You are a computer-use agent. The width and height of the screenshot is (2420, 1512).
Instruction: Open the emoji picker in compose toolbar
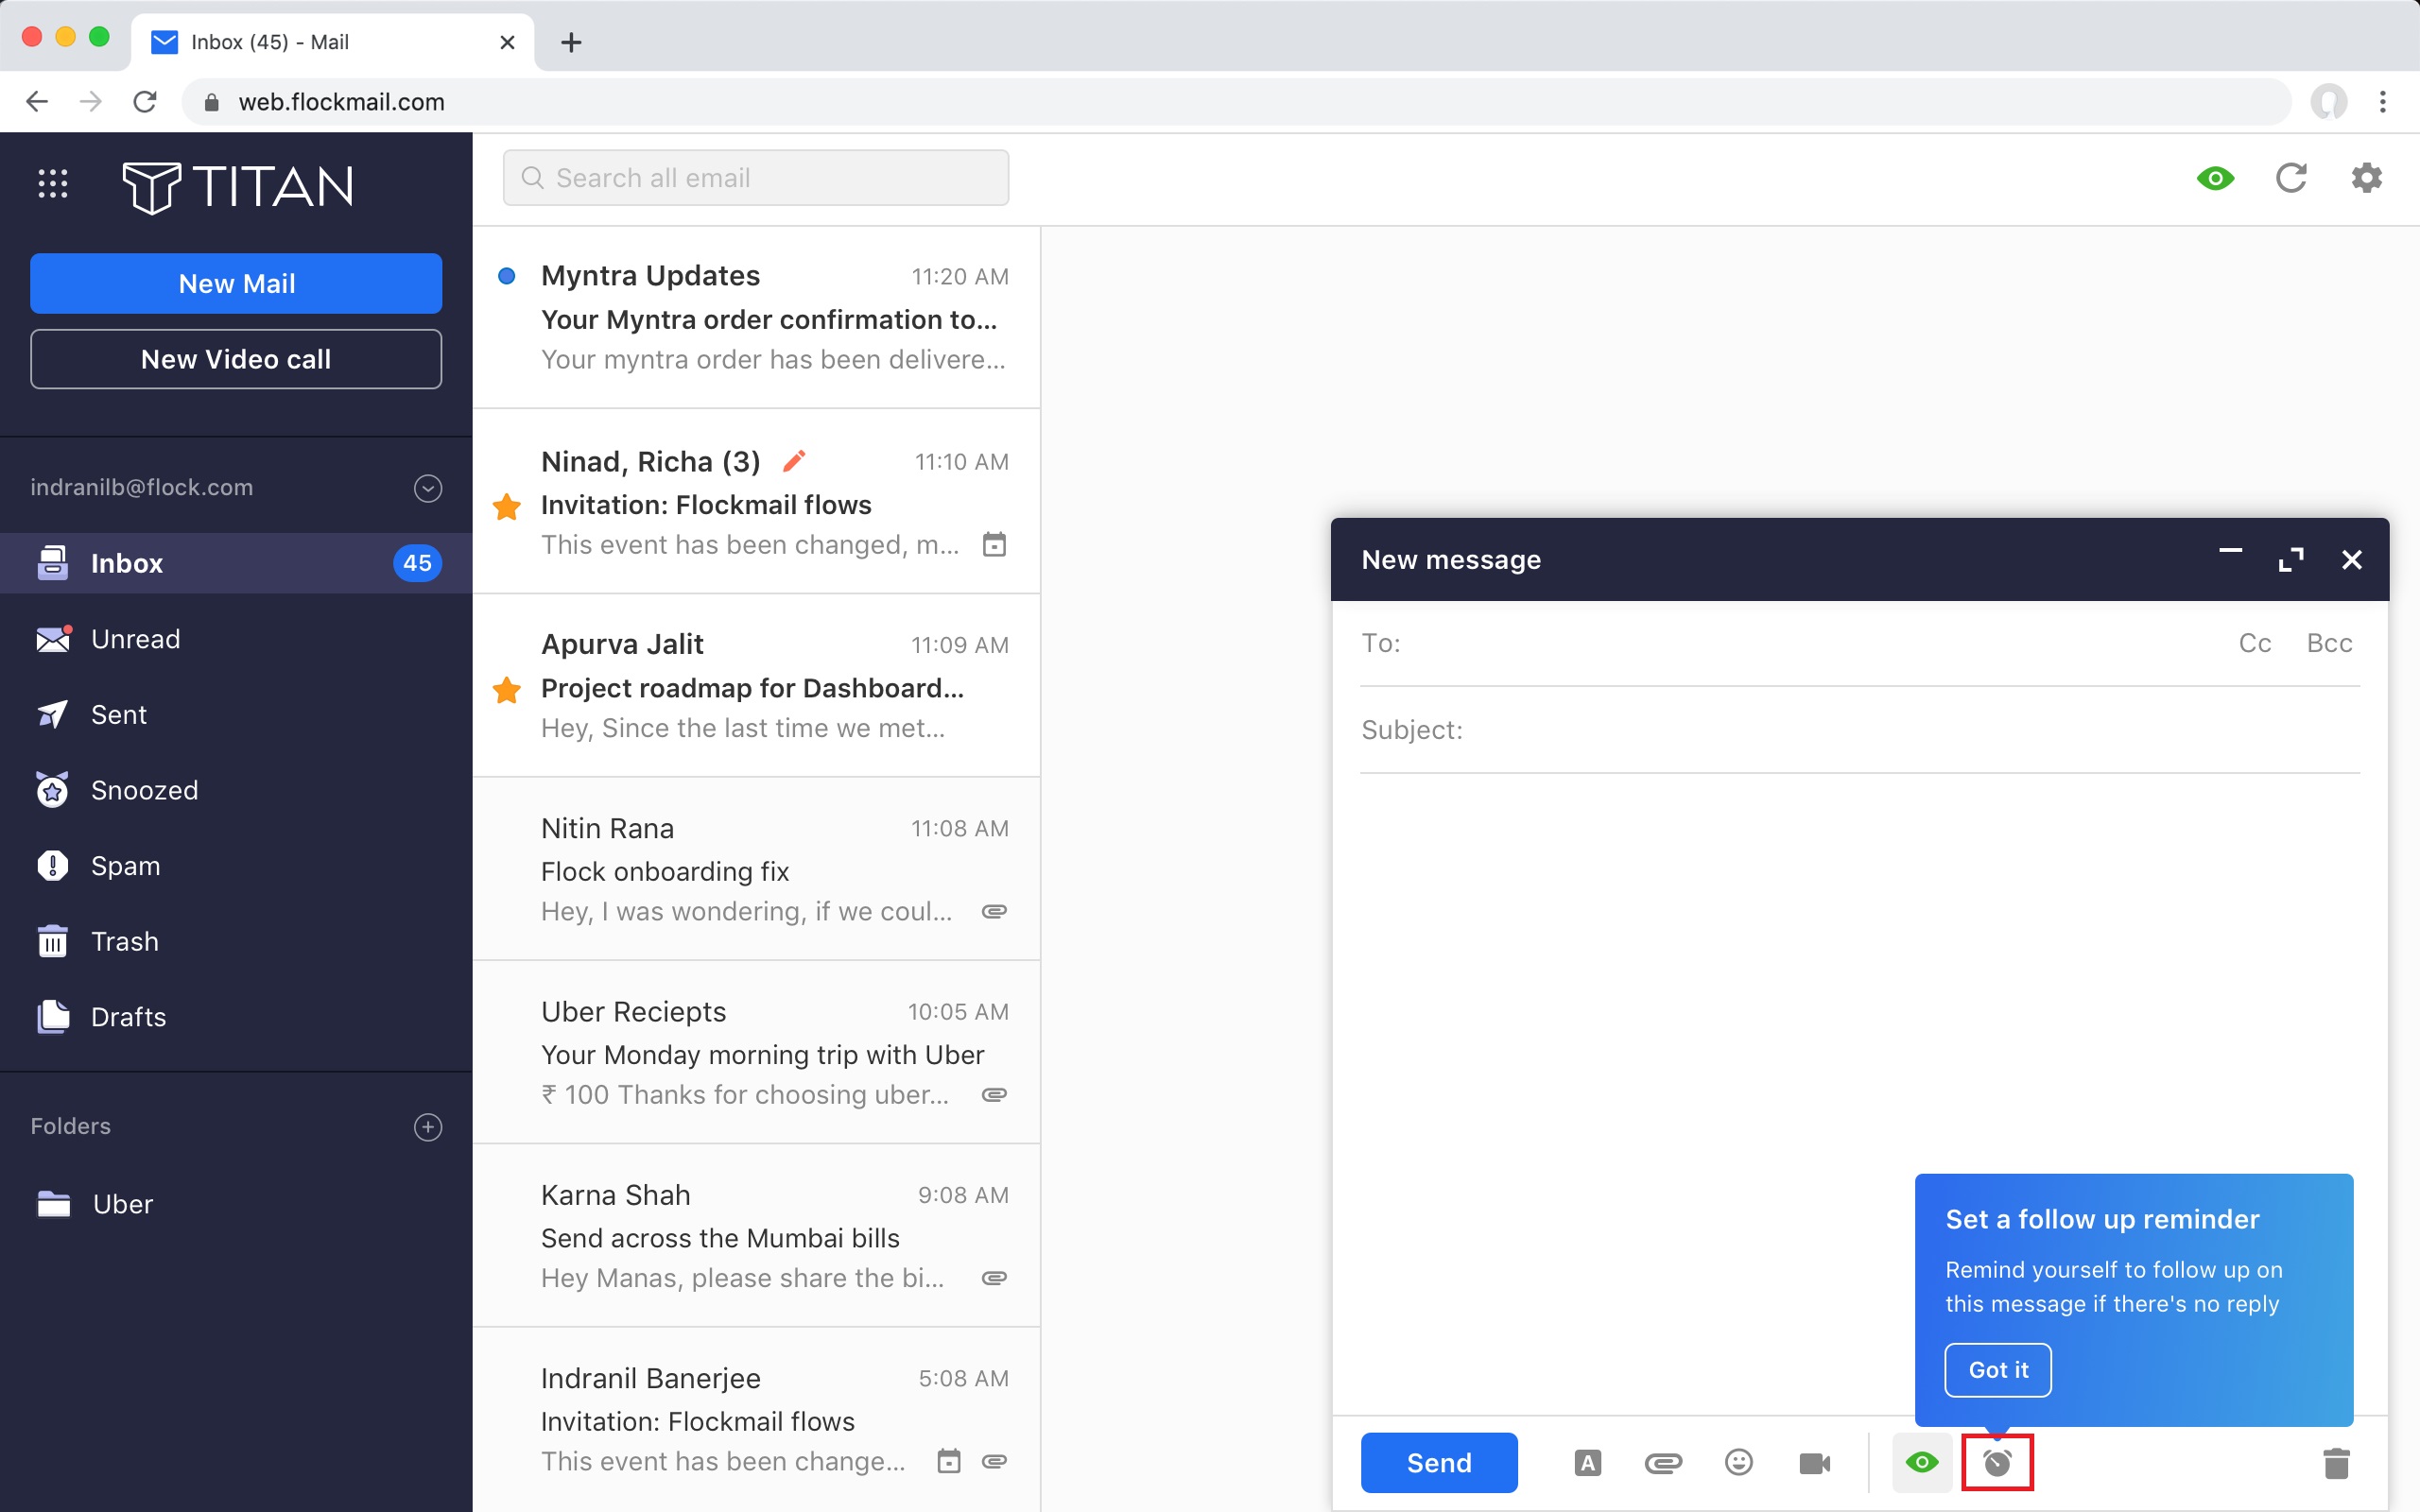pos(1739,1462)
